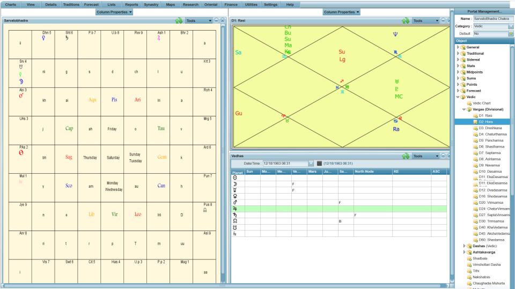Click green refresh arrows in Sarvatobhadra panel
This screenshot has height=289, width=515.
tap(179, 21)
